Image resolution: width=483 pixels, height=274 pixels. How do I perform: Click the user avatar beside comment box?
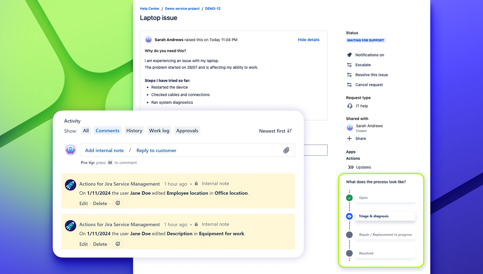click(70, 150)
